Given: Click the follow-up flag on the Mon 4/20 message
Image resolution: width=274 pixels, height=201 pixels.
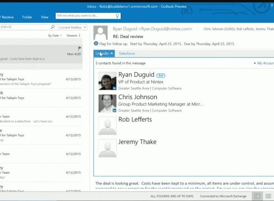Looking at the screenshot, I should pos(79,48).
